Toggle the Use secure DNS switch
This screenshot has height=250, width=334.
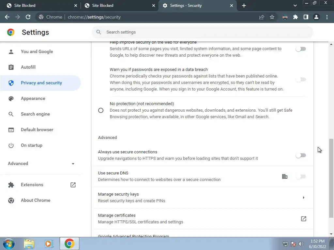[x=301, y=176]
